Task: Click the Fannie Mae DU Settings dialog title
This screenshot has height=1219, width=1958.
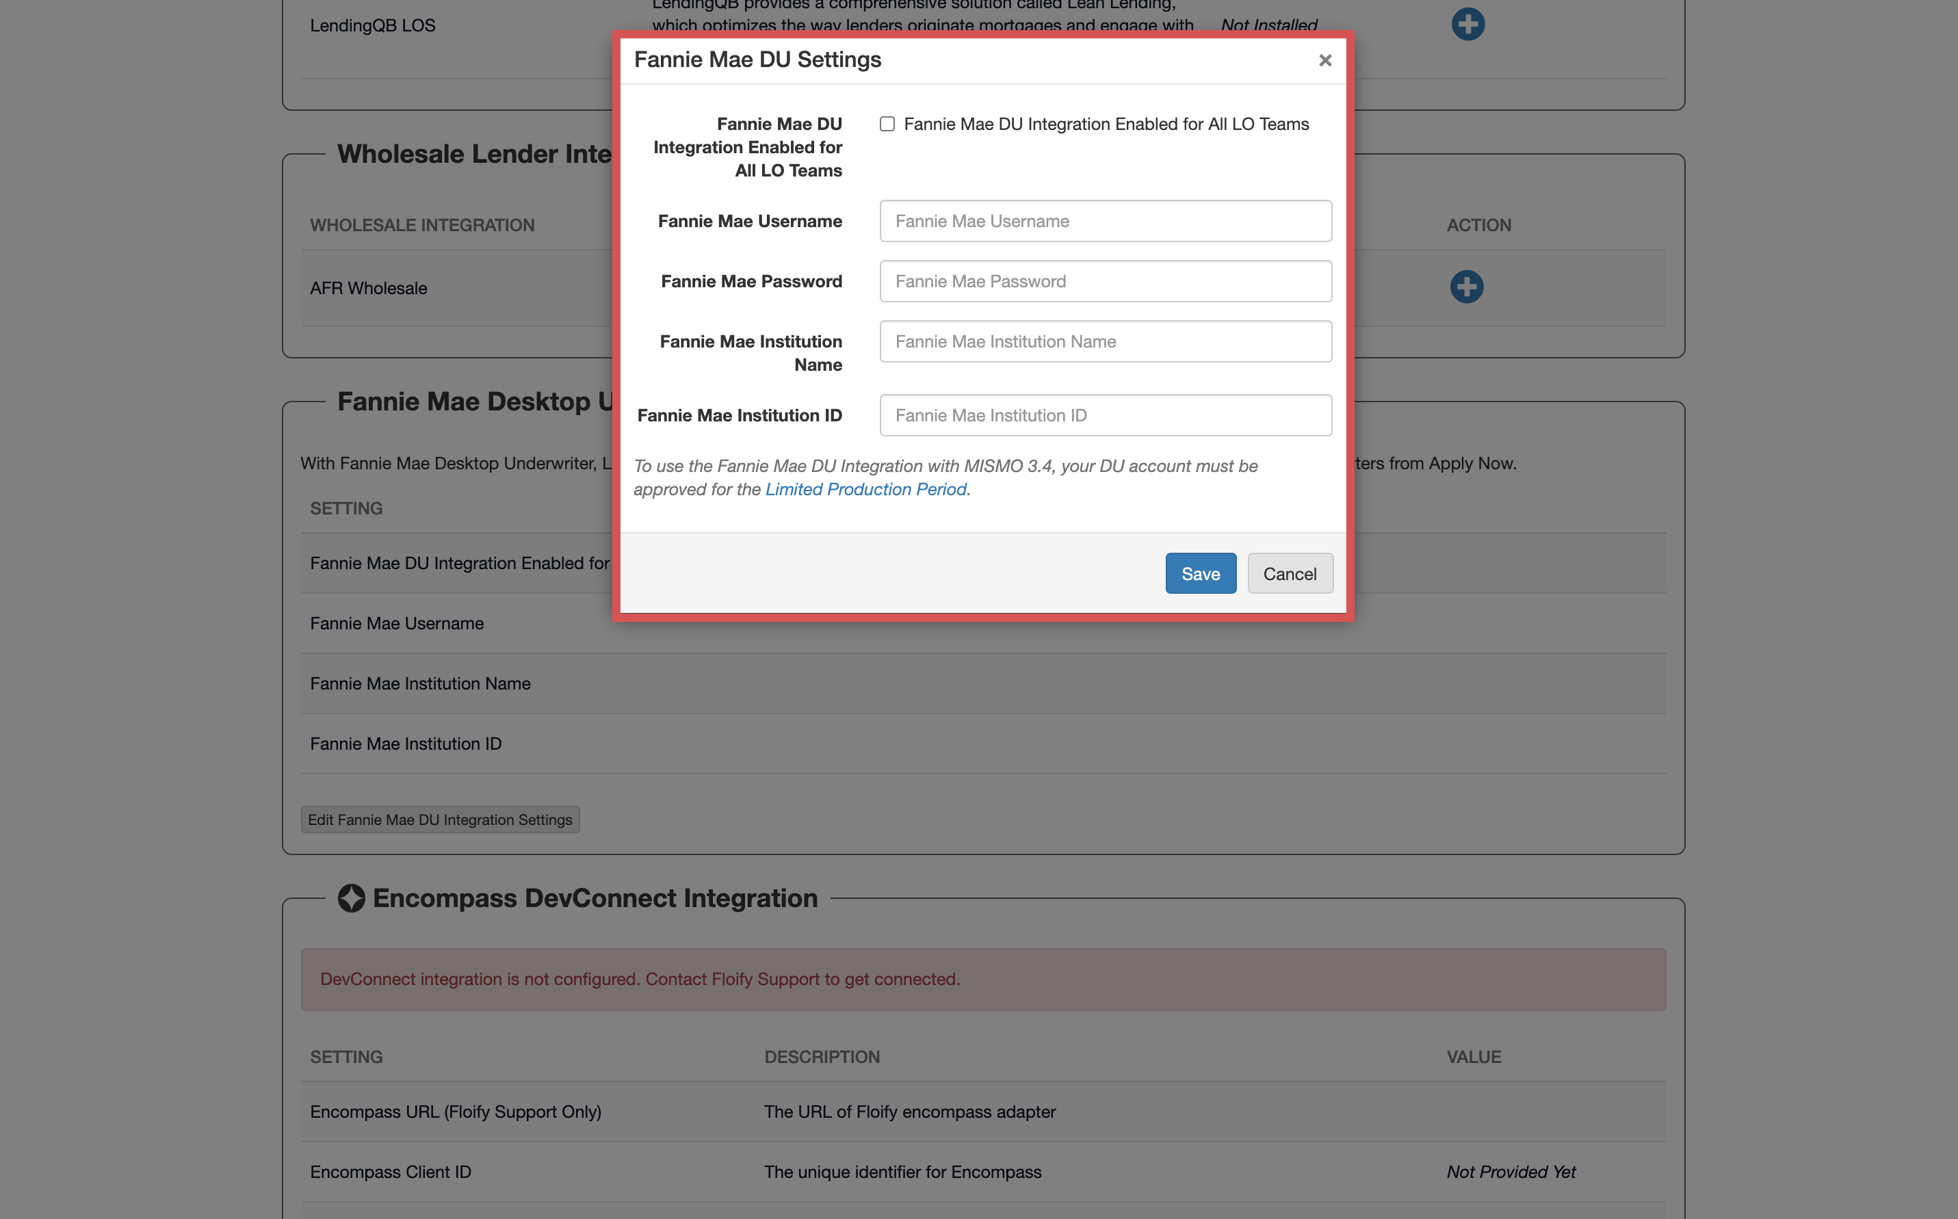Action: 757,60
